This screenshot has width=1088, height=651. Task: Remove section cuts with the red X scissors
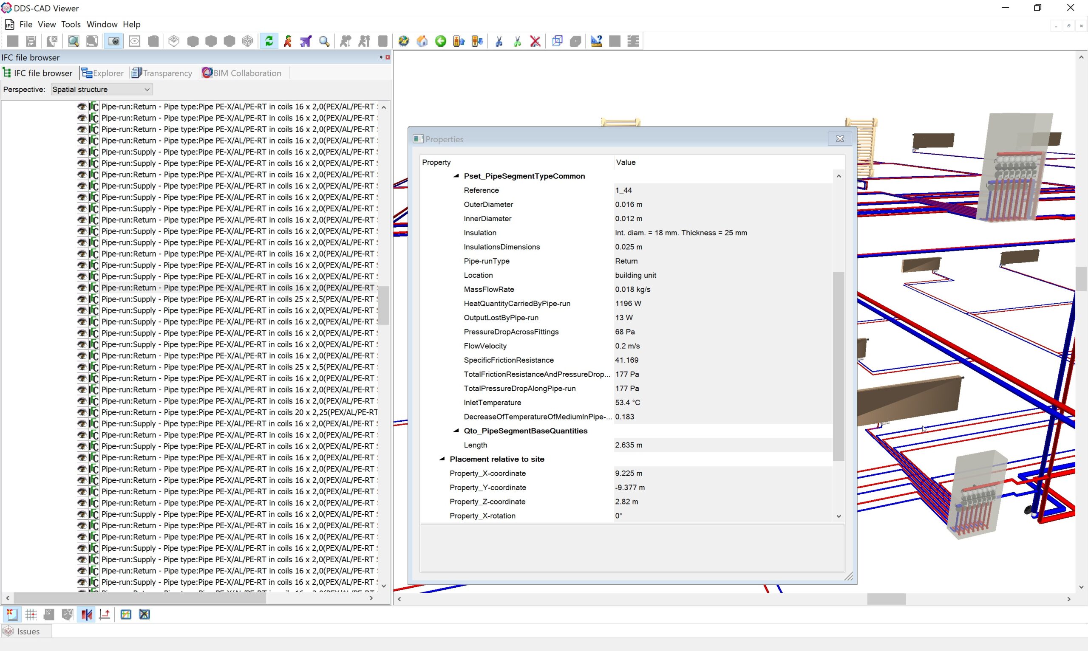click(x=535, y=41)
